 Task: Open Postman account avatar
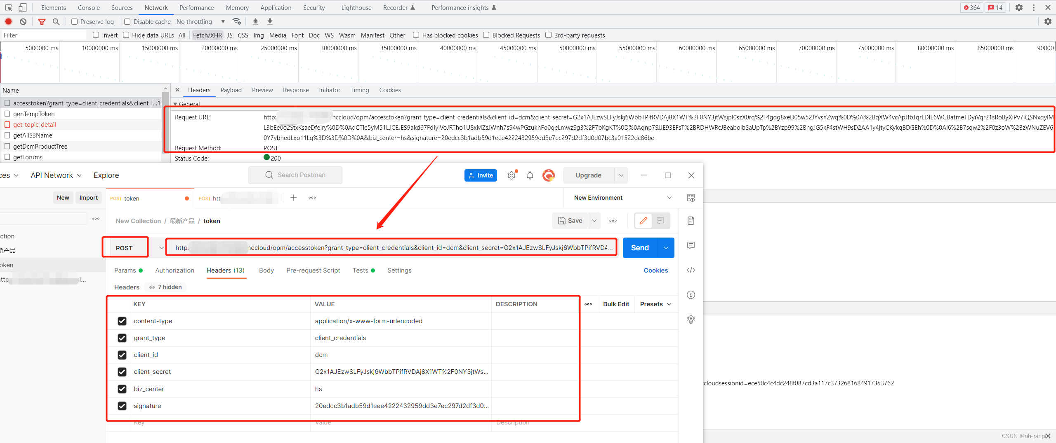pyautogui.click(x=548, y=175)
